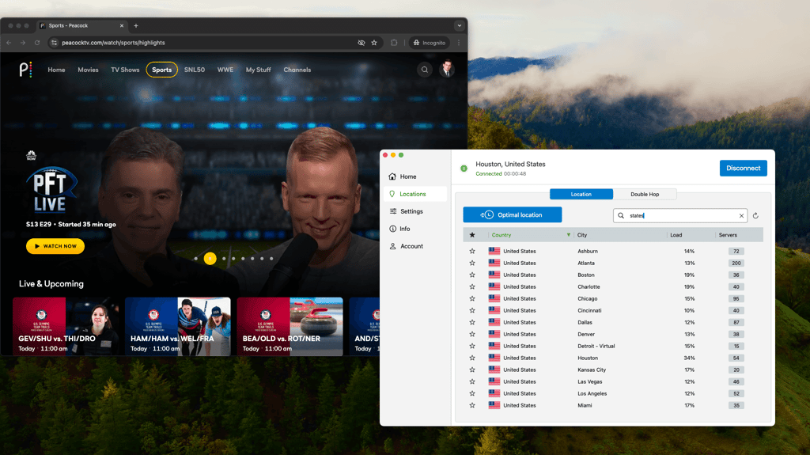Viewport: 810px width, 455px height.
Task: Click the eye-slash tracking icon in address bar
Action: [x=361, y=43]
